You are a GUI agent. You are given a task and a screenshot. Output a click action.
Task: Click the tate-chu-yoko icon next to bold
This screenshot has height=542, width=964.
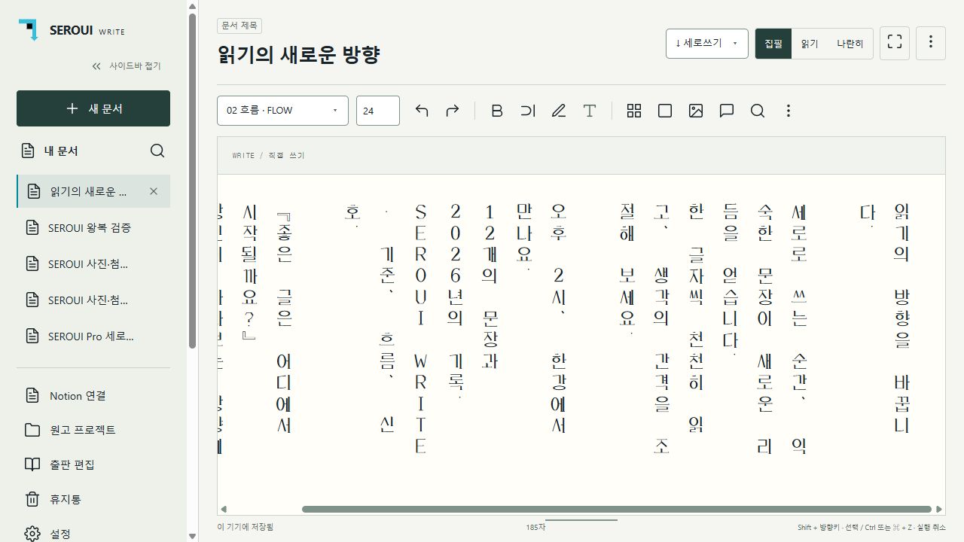528,111
